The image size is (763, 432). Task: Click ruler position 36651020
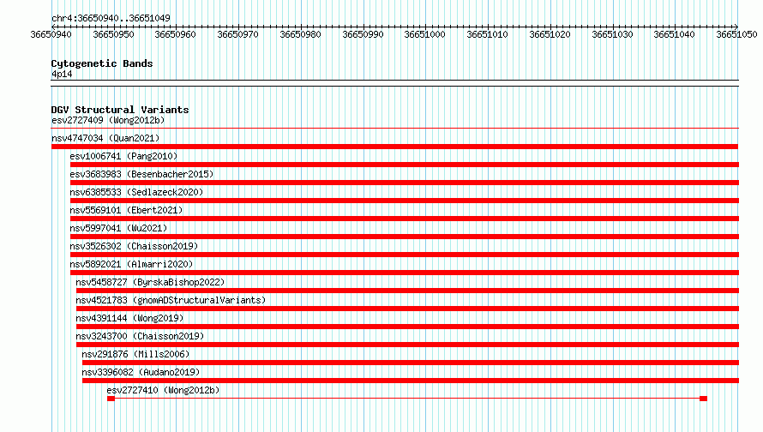[x=550, y=34]
